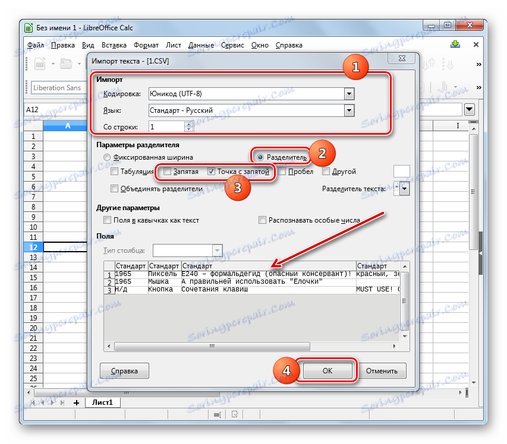Open the Справка menu in menu bar

point(289,45)
